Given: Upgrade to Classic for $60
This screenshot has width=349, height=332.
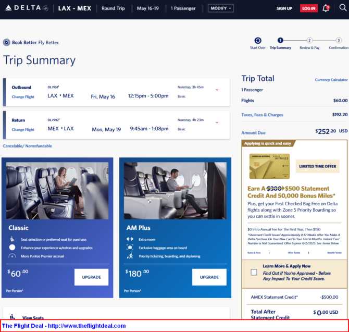Looking at the screenshot, I should [91, 277].
